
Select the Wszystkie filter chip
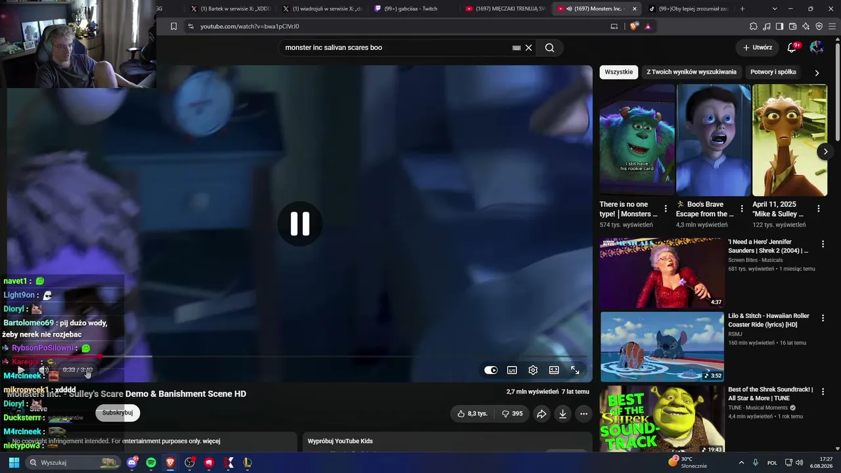pos(619,72)
